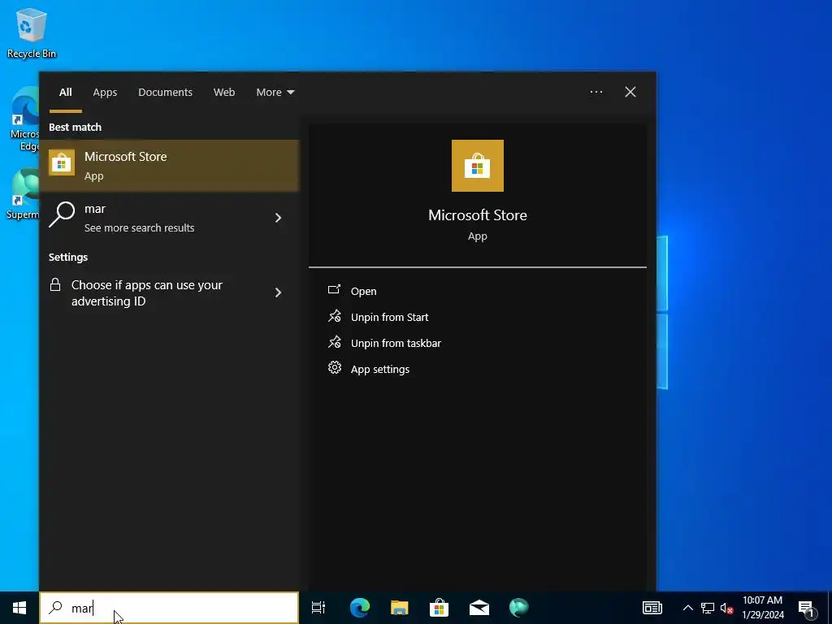The width and height of the screenshot is (832, 624).
Task: Click Open in the preview pane
Action: 363,292
